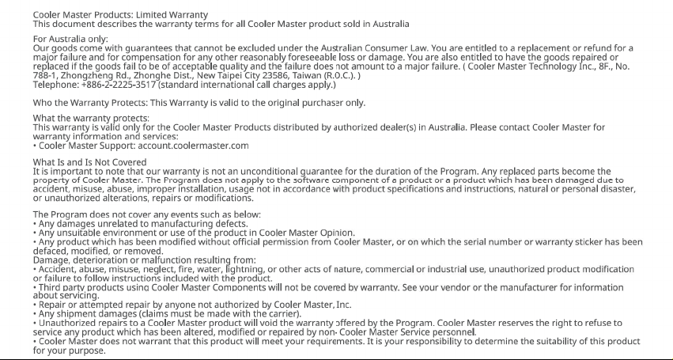Click the 'Third party products' bullet item
This screenshot has width=673, height=360.
328,291
